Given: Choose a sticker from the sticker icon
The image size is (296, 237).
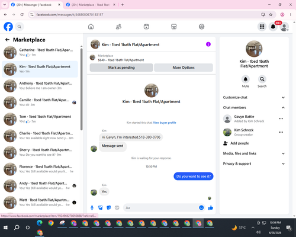Looking at the screenshot, I should [109, 207].
